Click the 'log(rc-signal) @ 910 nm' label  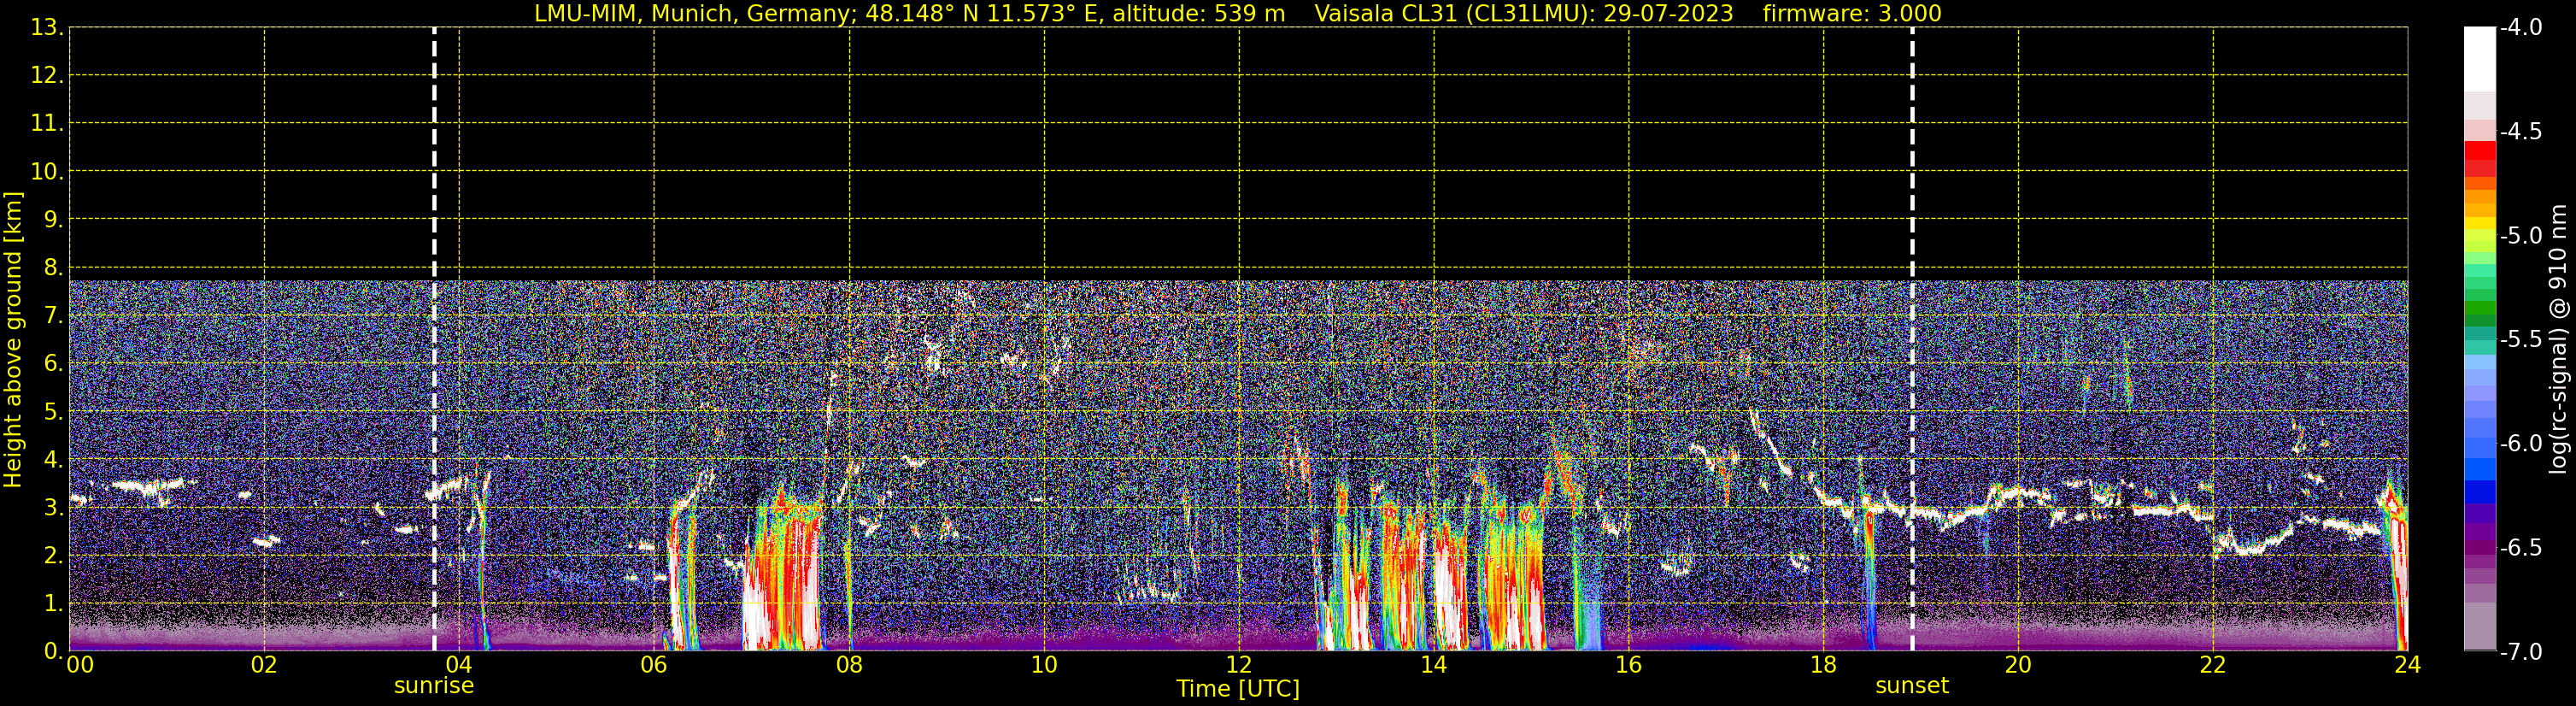(x=2558, y=340)
